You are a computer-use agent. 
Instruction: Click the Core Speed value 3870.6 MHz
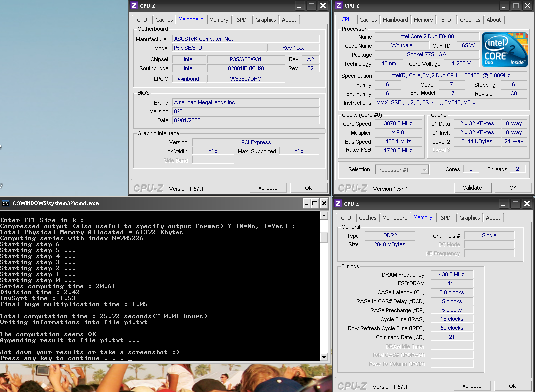point(398,124)
